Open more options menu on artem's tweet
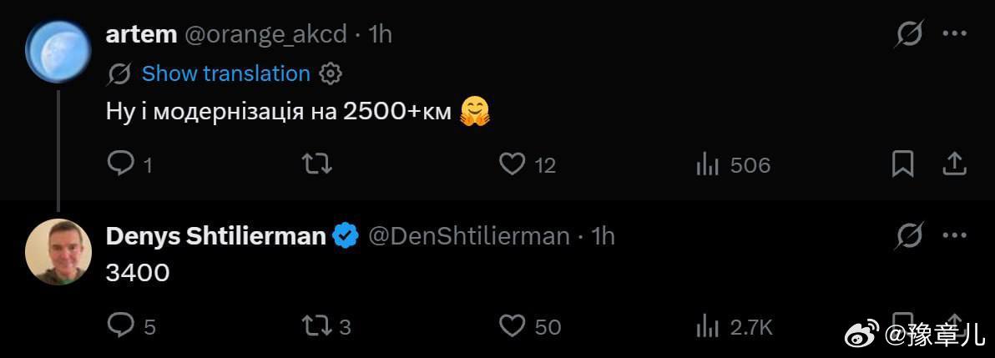Image resolution: width=995 pixels, height=358 pixels. (954, 33)
